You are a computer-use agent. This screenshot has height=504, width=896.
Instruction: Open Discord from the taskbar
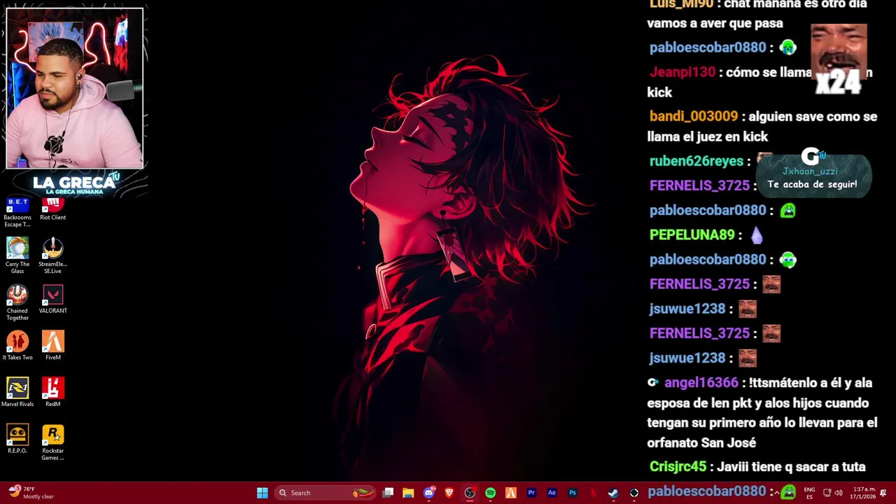[429, 493]
